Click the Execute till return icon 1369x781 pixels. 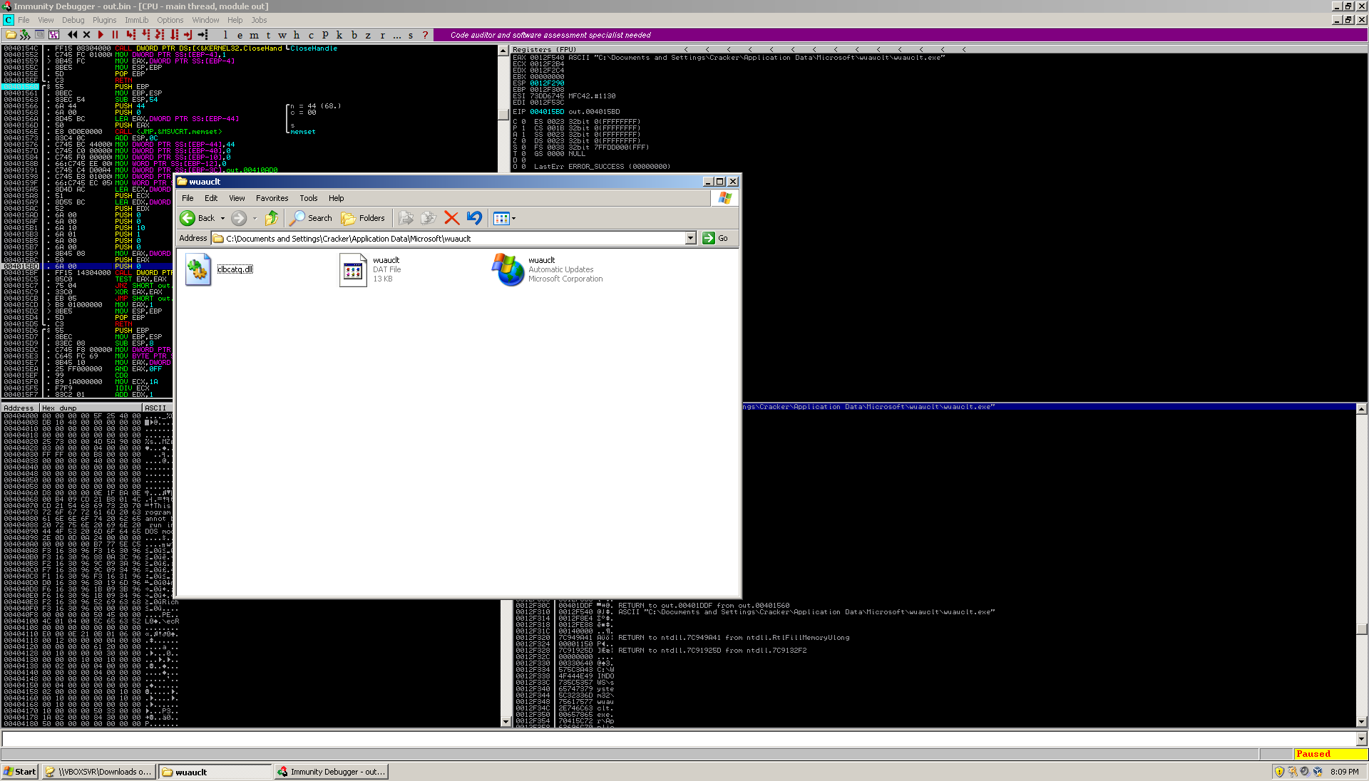pos(188,35)
